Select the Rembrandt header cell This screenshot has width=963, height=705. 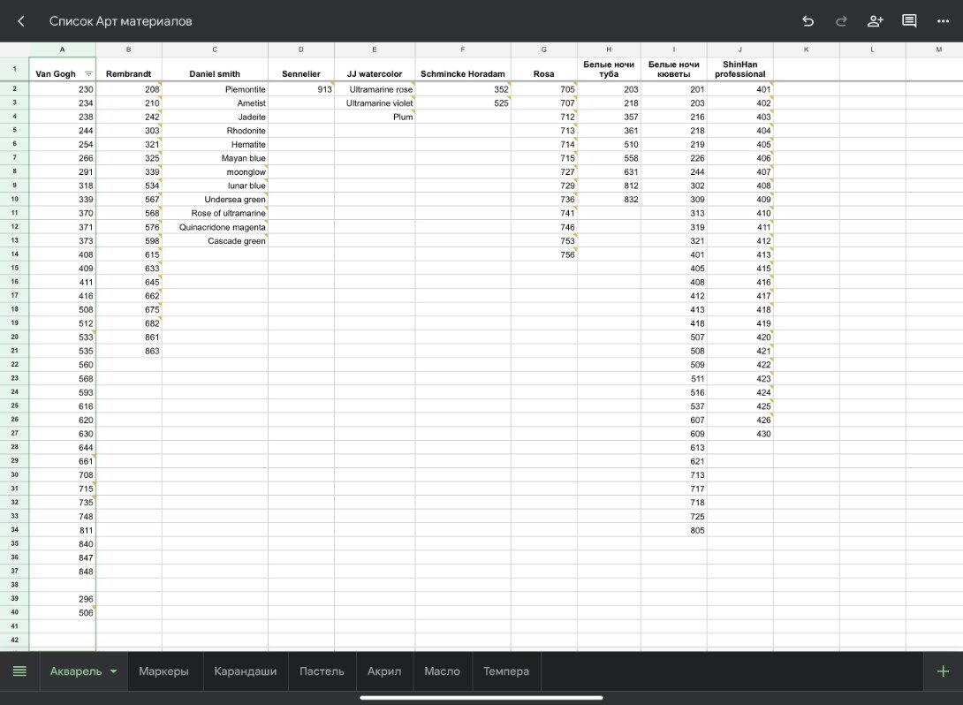[128, 69]
